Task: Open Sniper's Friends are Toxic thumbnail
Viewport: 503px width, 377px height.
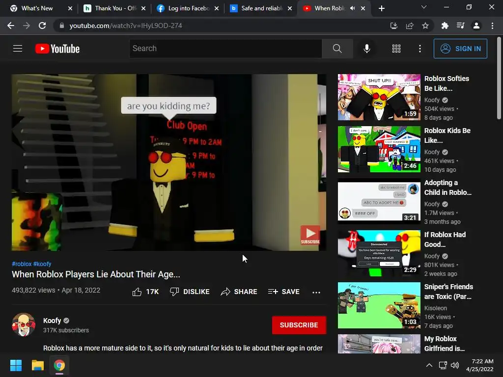Action: point(379,305)
